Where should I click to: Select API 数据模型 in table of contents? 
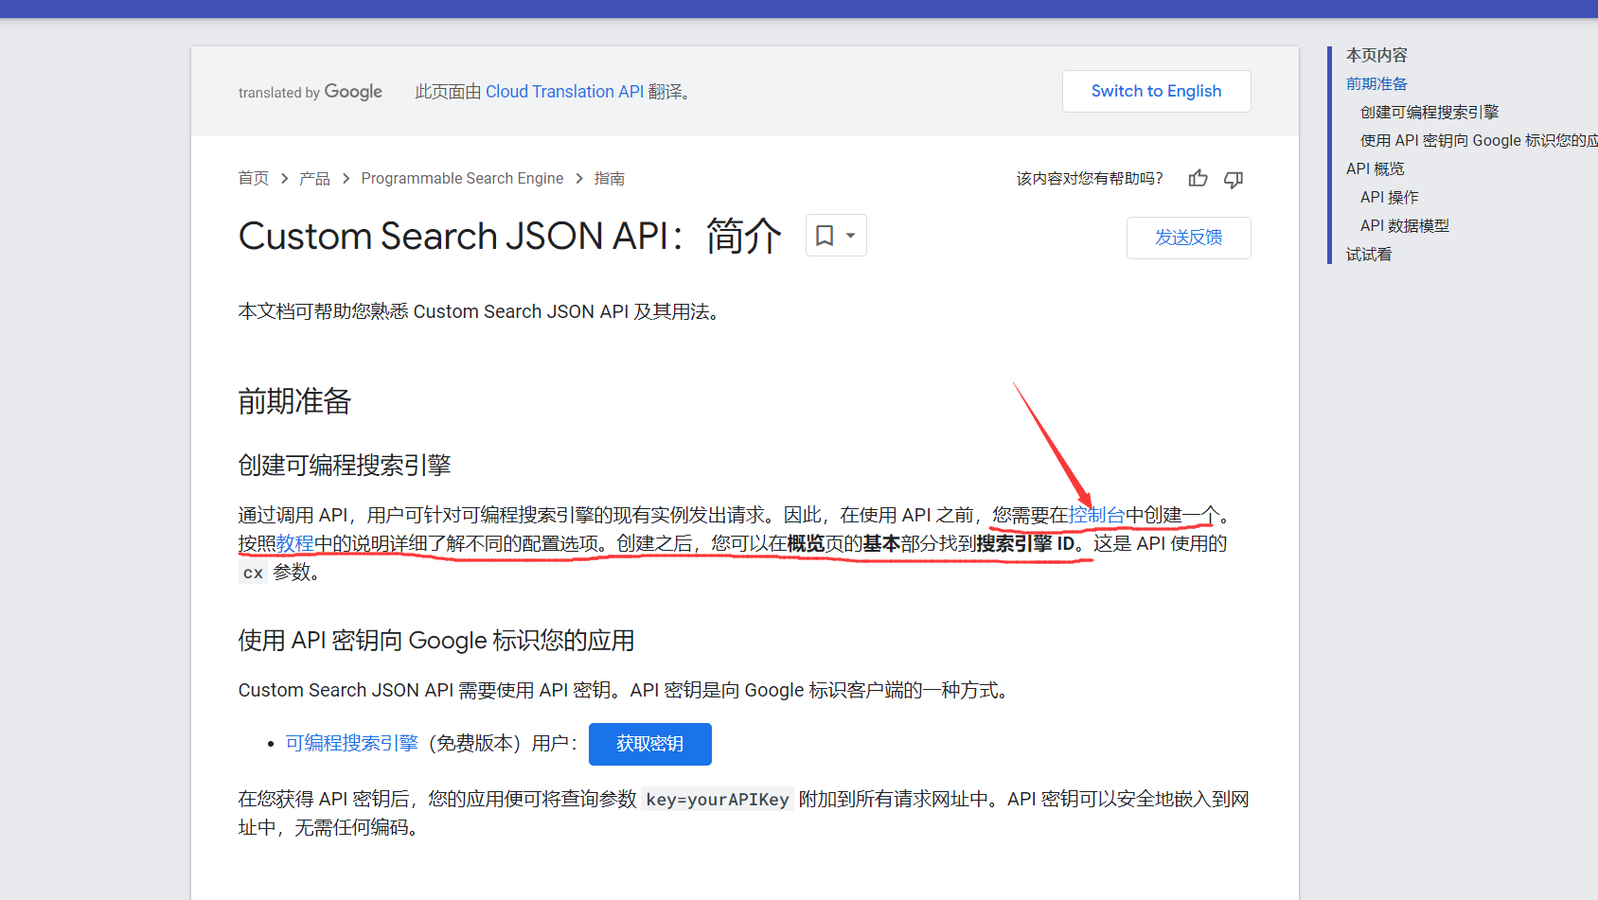[x=1404, y=226]
